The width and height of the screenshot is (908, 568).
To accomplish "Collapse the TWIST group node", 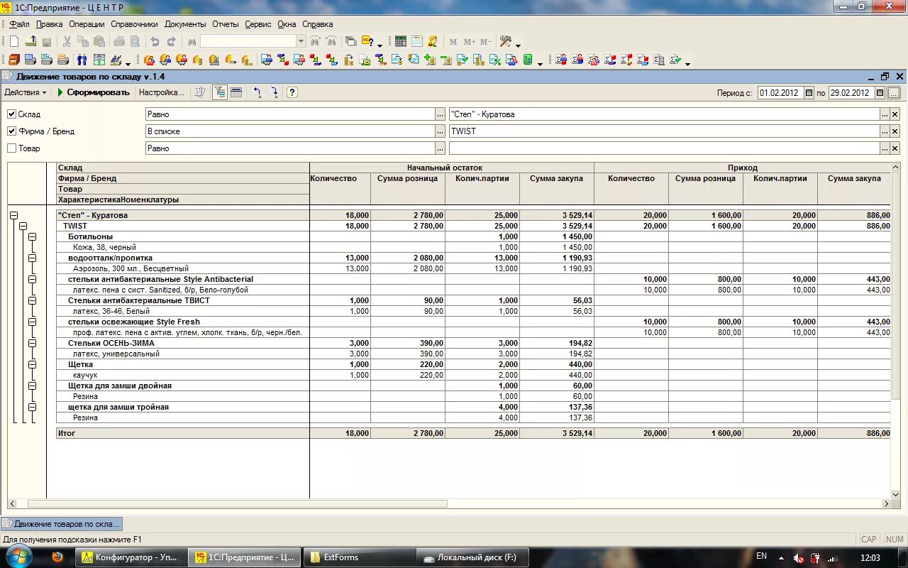I will pos(23,226).
